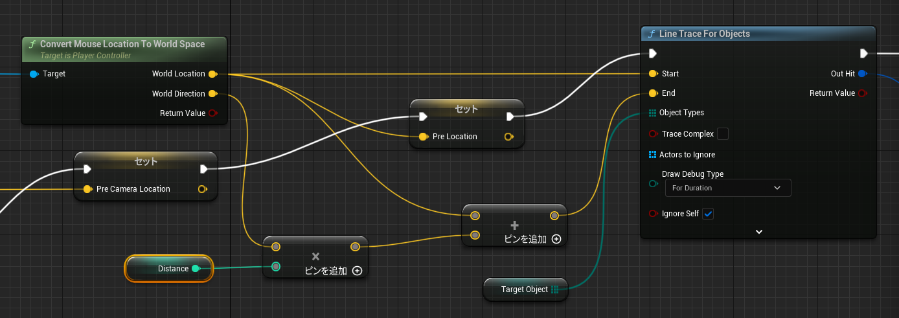Click Line Trace For Objects exec input pin
The image size is (899, 318).
653,53
